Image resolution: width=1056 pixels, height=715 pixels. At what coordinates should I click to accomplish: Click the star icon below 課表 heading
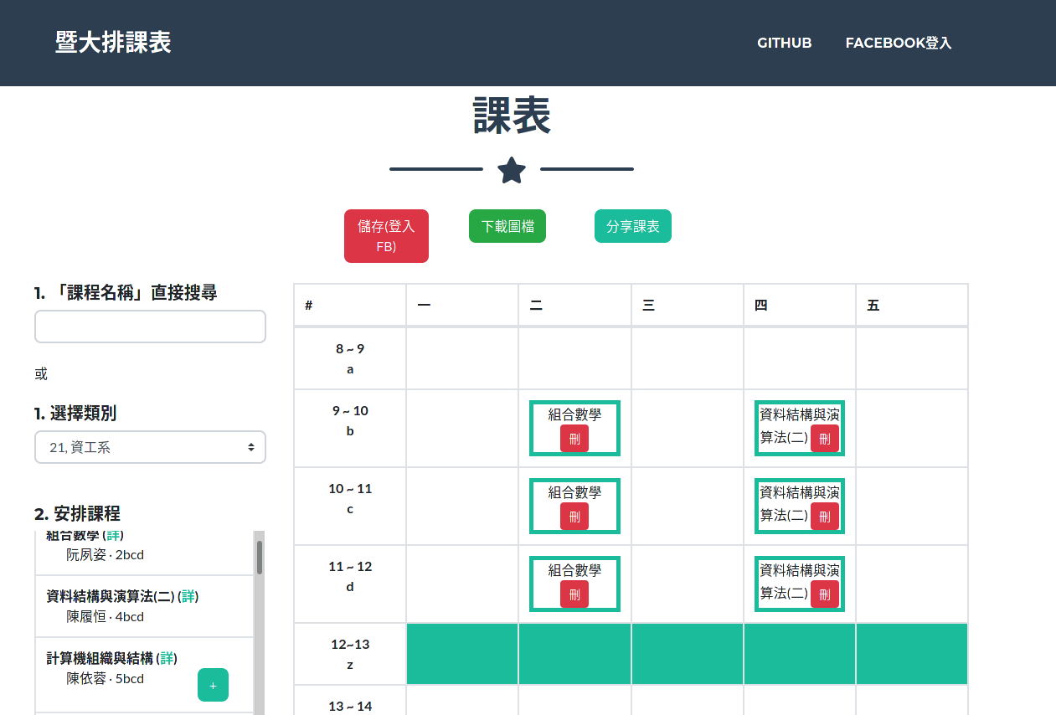point(512,170)
